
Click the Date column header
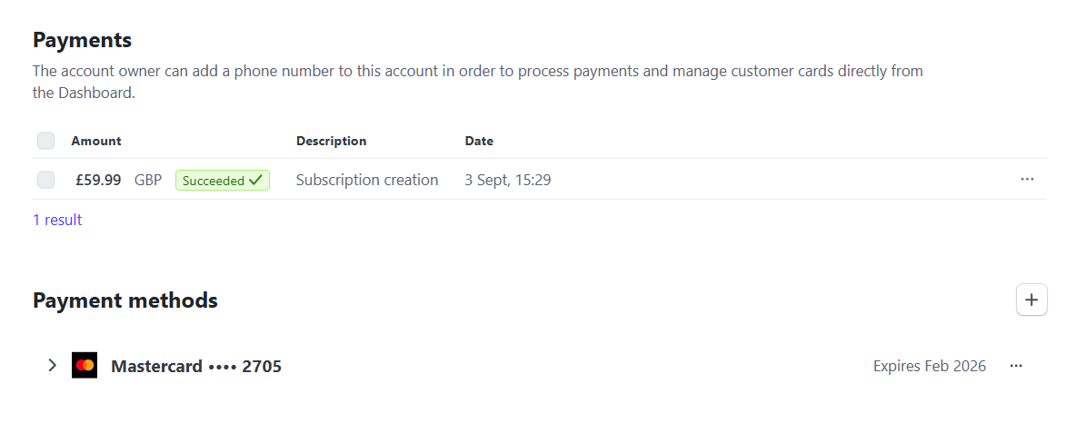click(479, 141)
